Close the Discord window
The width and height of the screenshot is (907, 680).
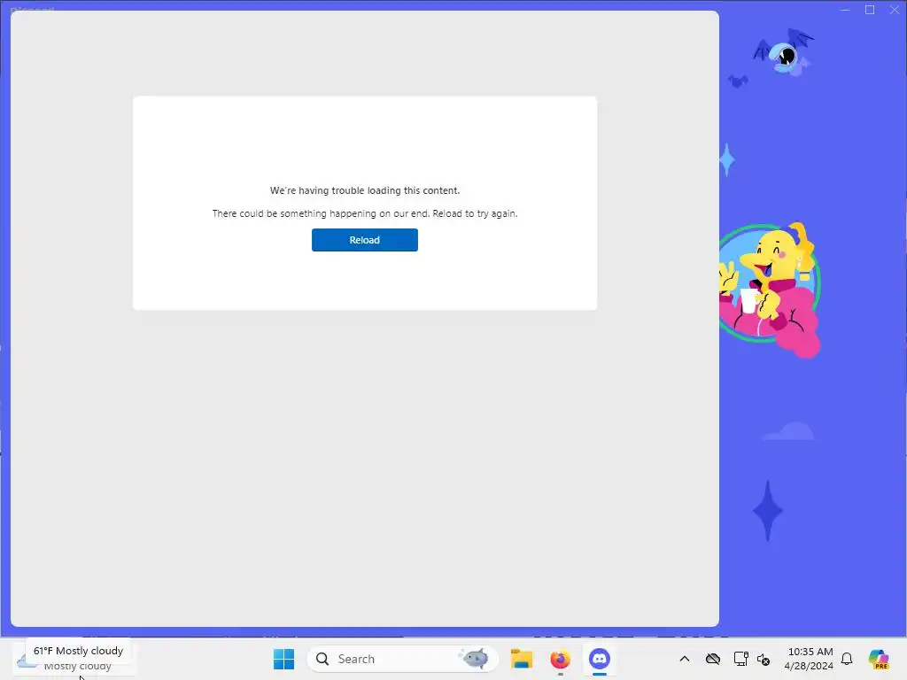(x=895, y=10)
